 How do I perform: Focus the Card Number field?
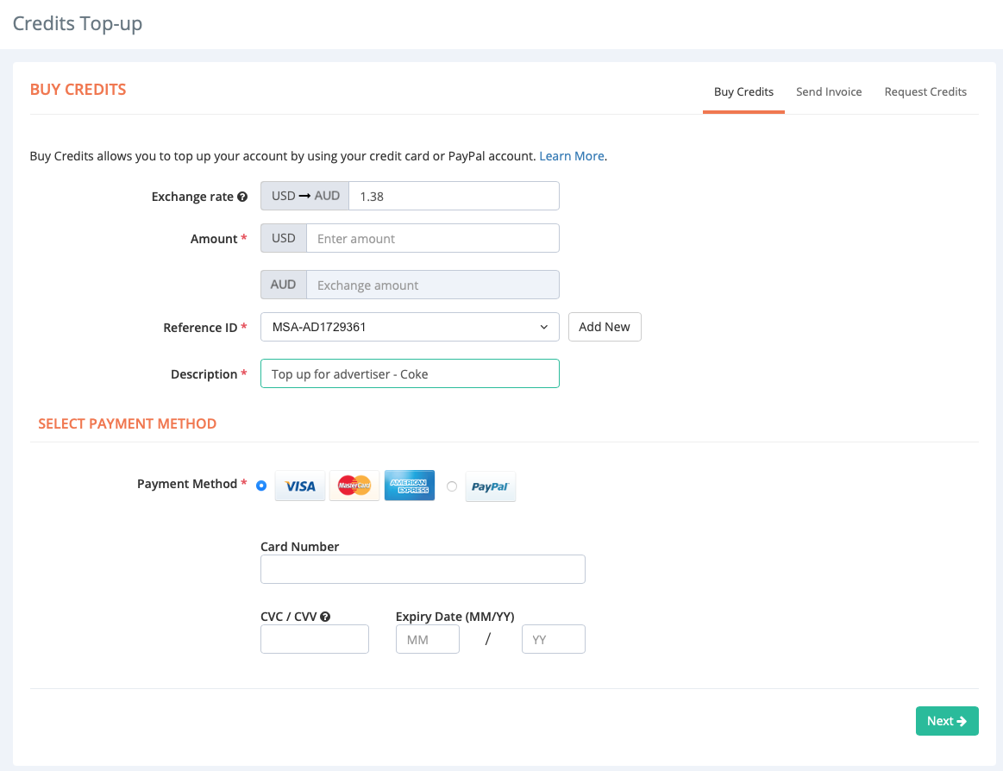423,569
